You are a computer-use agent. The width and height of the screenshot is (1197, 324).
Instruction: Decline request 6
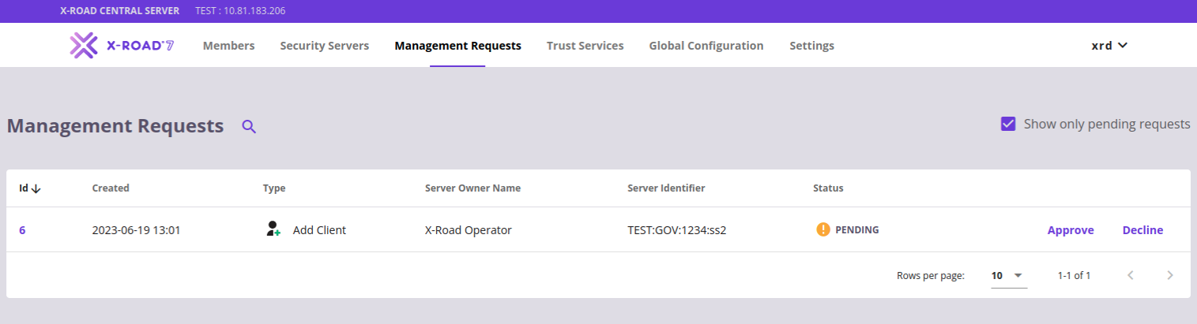click(1142, 230)
